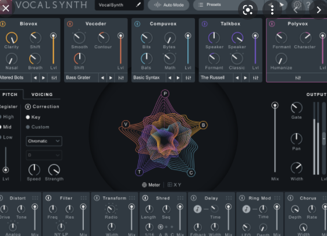Go to next image with right chevron
327x236 pixels.
coord(319,9)
